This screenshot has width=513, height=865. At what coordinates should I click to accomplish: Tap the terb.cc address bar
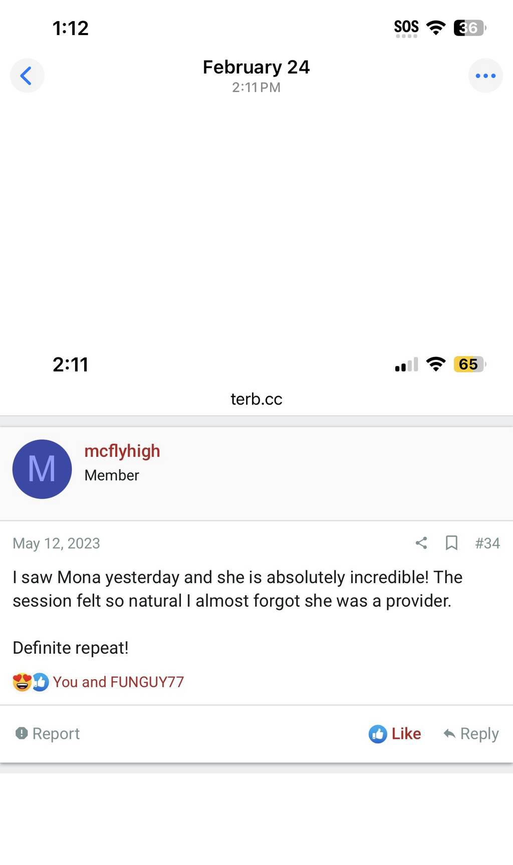pyautogui.click(x=256, y=399)
